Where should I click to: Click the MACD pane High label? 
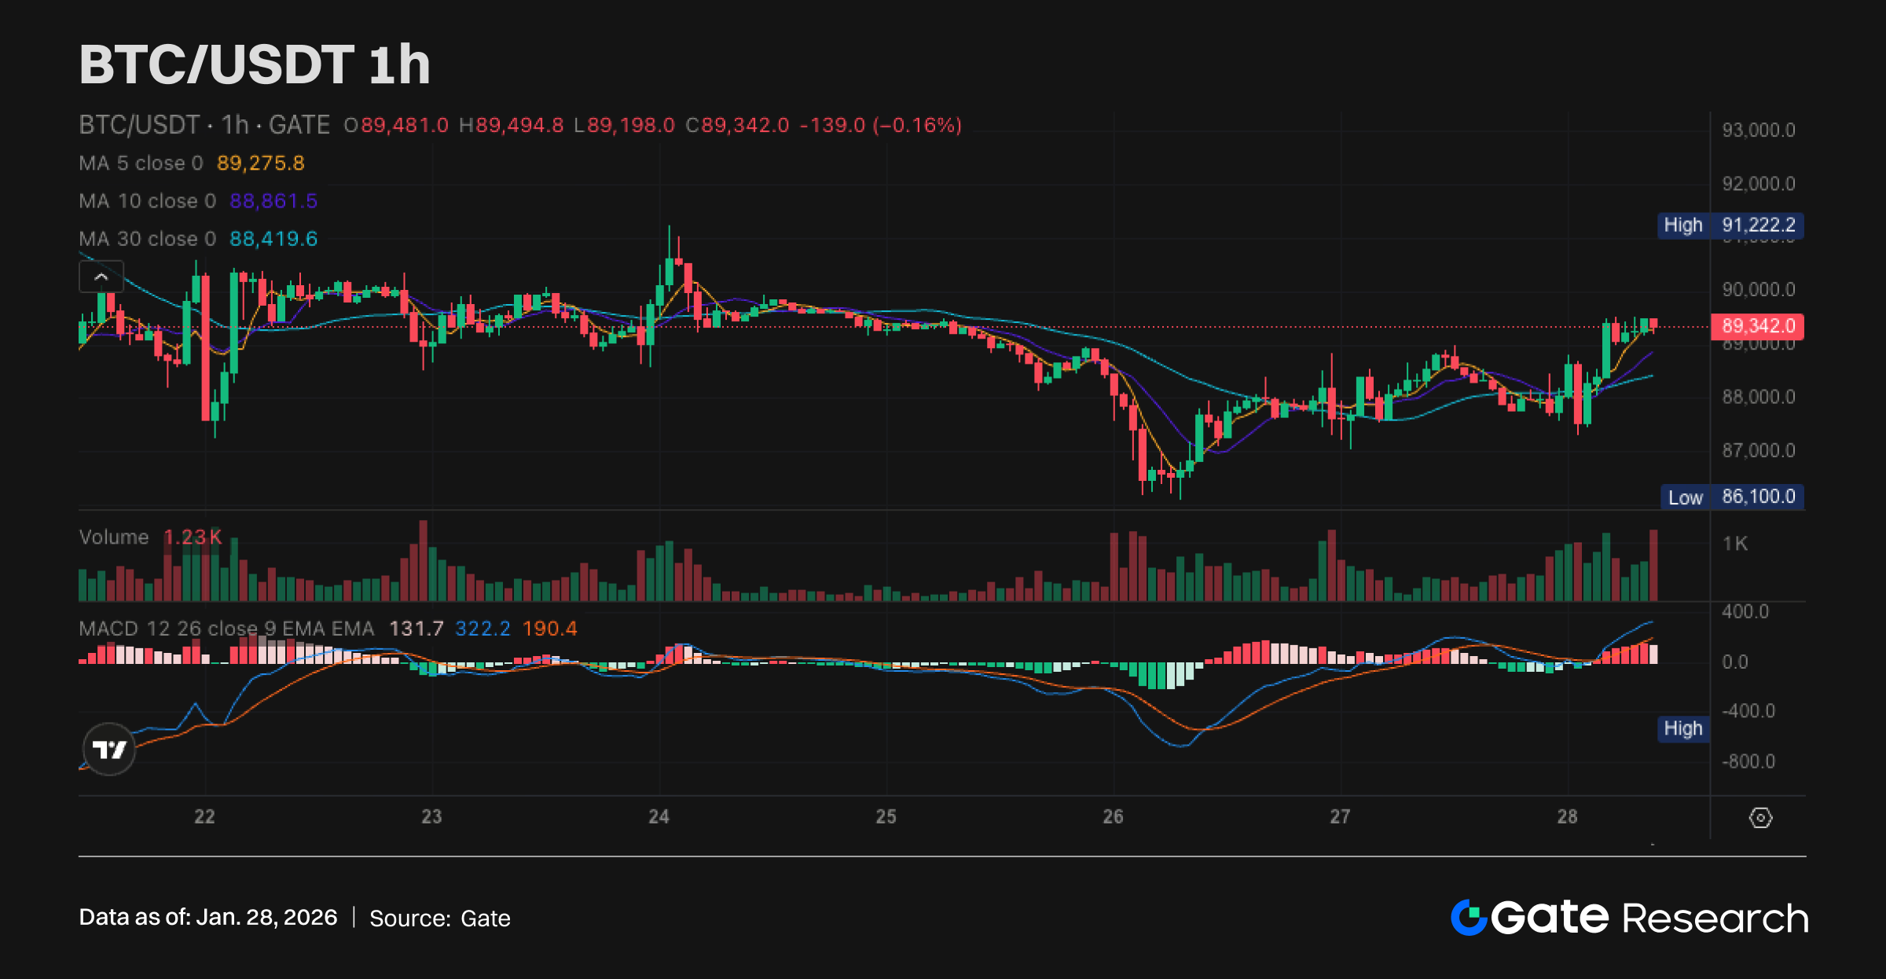click(1682, 728)
